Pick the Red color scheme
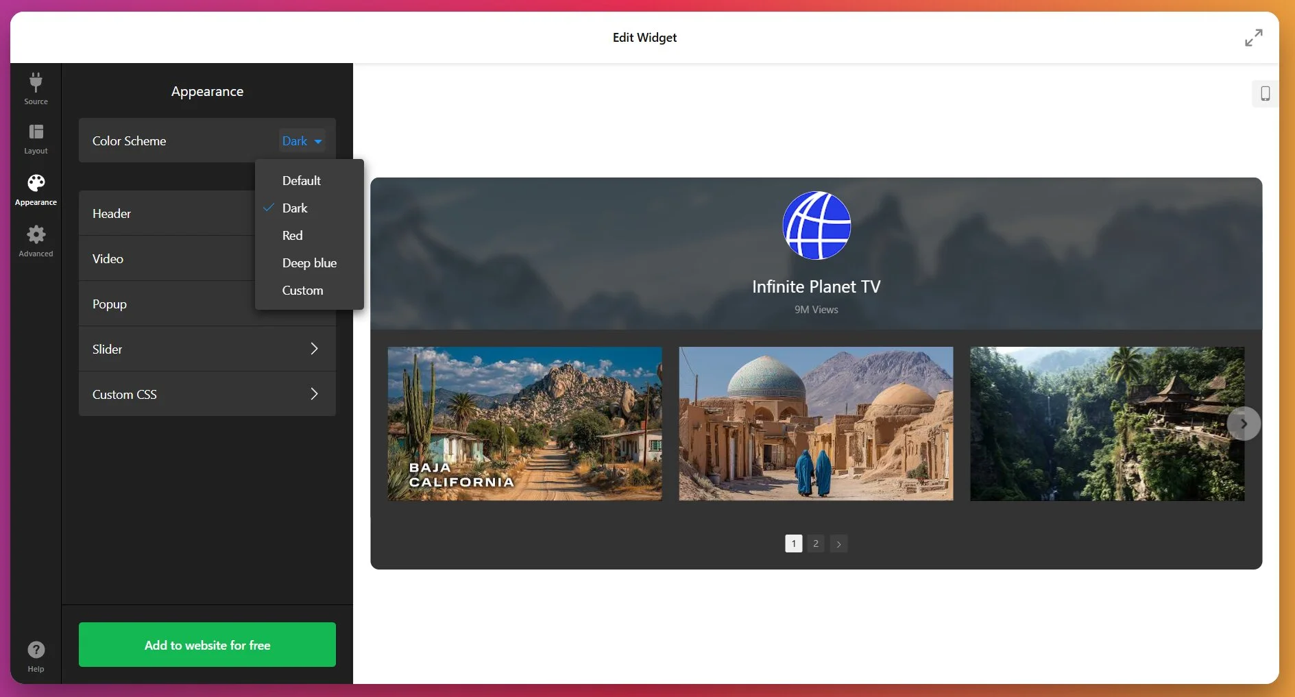The height and width of the screenshot is (697, 1295). tap(292, 236)
